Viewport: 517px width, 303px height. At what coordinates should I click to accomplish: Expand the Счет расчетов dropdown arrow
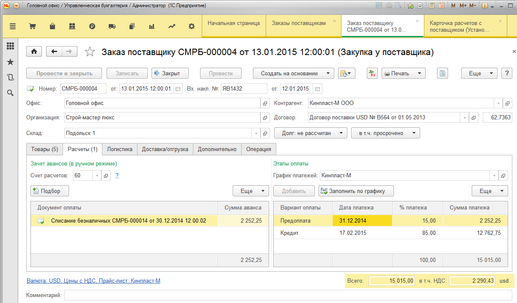pos(97,175)
